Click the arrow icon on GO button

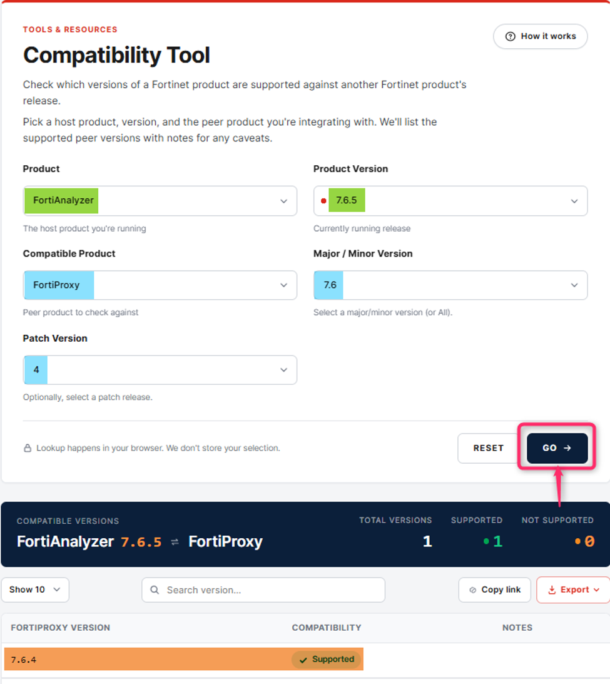(x=567, y=448)
